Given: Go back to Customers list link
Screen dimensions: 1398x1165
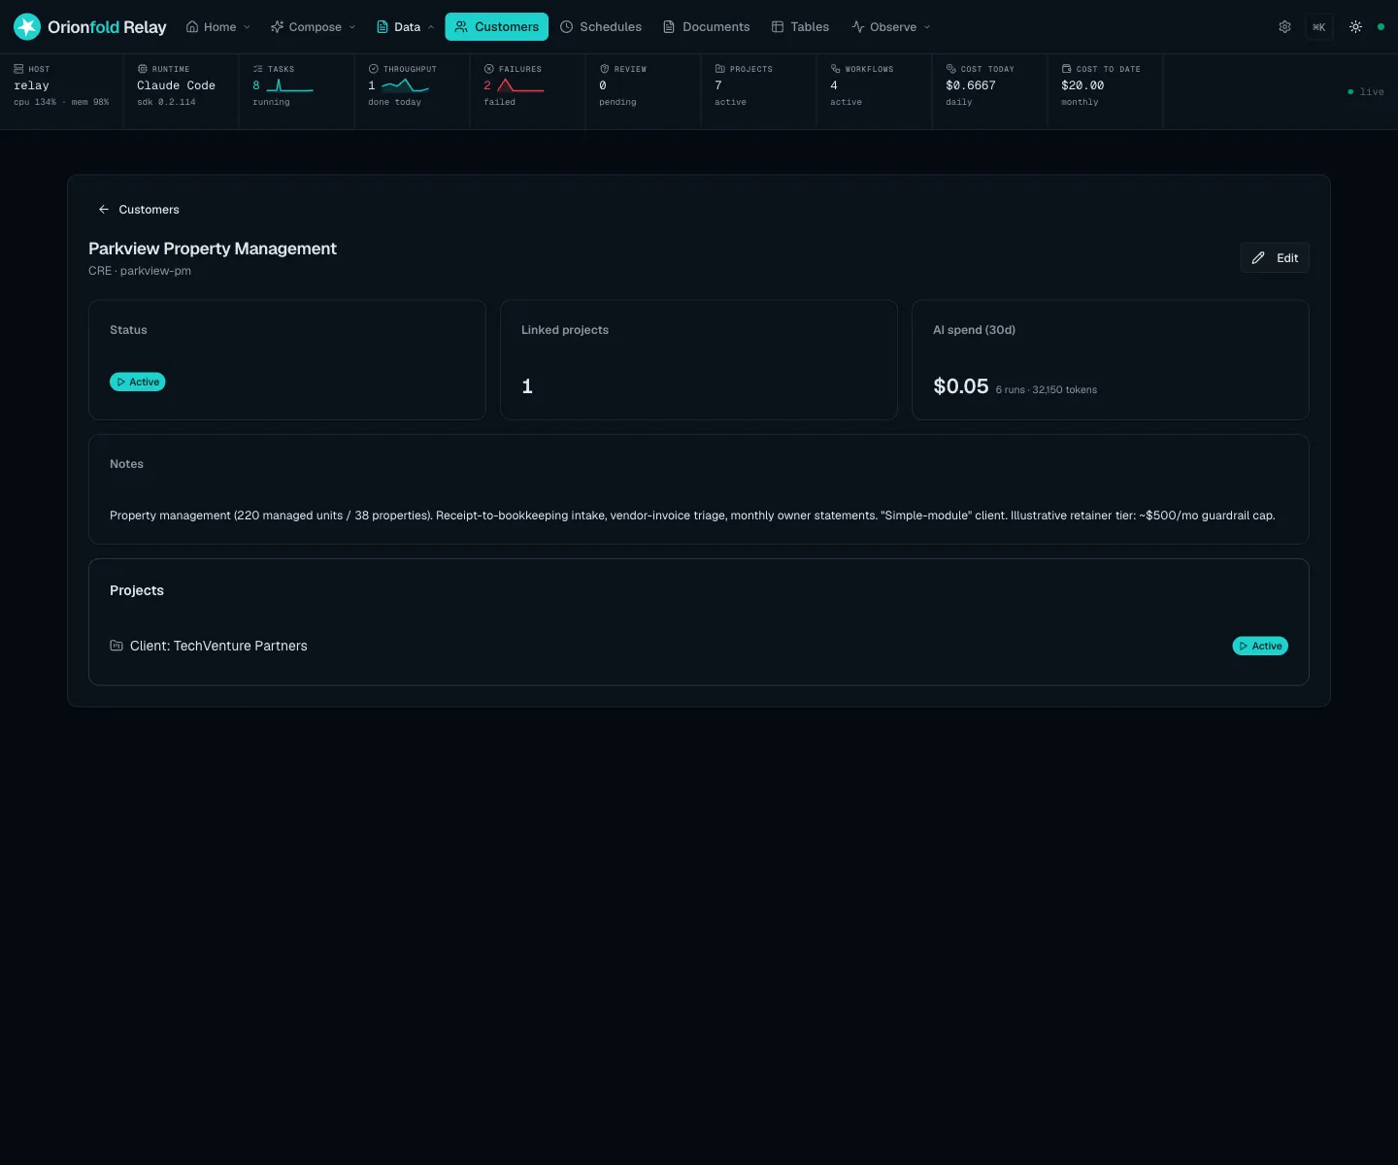Looking at the screenshot, I should point(138,210).
